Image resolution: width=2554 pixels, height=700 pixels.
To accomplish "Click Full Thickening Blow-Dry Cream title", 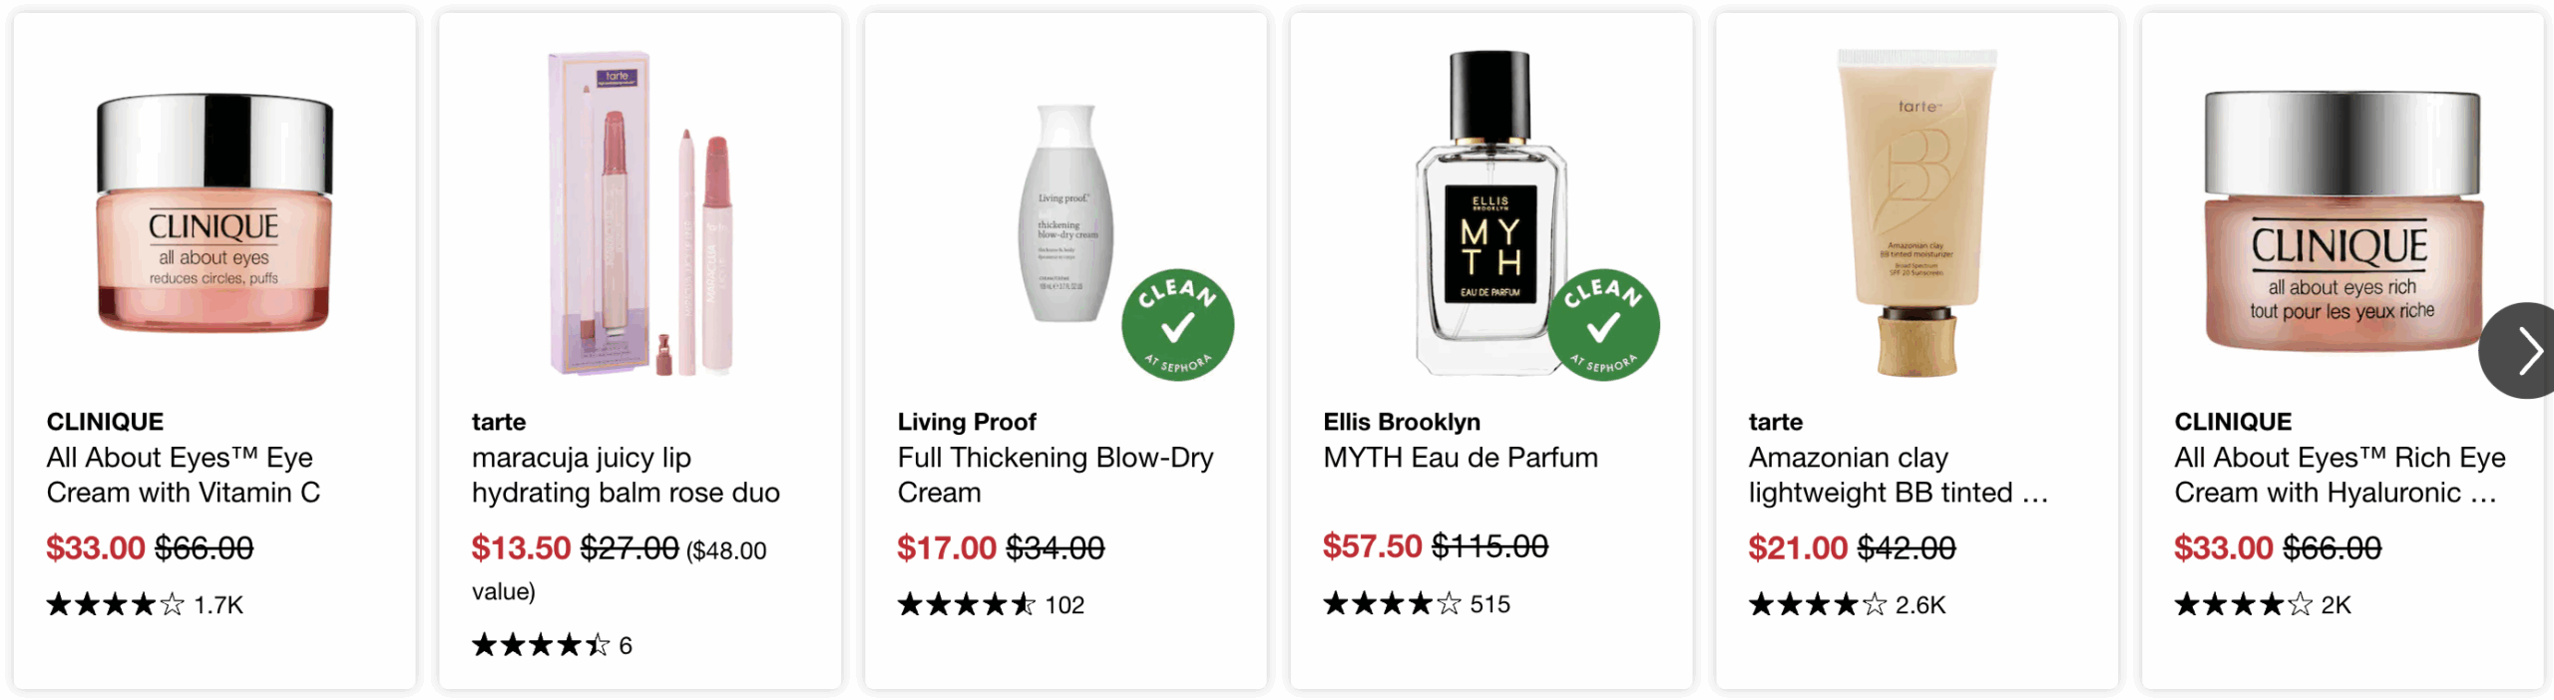I will 1055,475.
